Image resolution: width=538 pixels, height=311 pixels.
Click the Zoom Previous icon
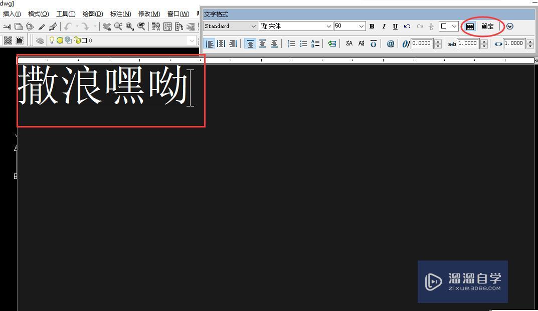point(141,26)
